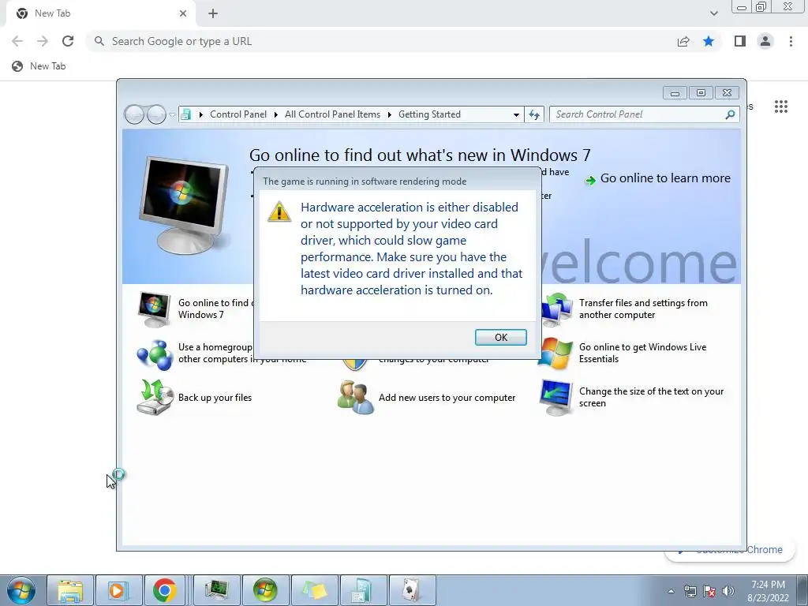Expand arrow before All Control Panel Items
Screen dimensions: 808x606
(276, 115)
